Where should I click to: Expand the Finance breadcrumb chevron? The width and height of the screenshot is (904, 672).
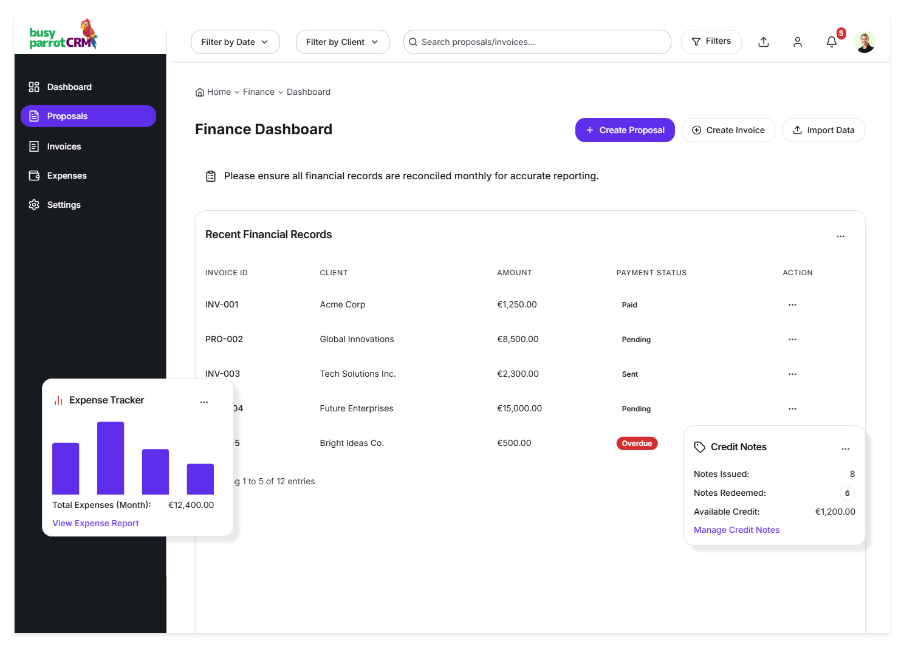point(281,92)
